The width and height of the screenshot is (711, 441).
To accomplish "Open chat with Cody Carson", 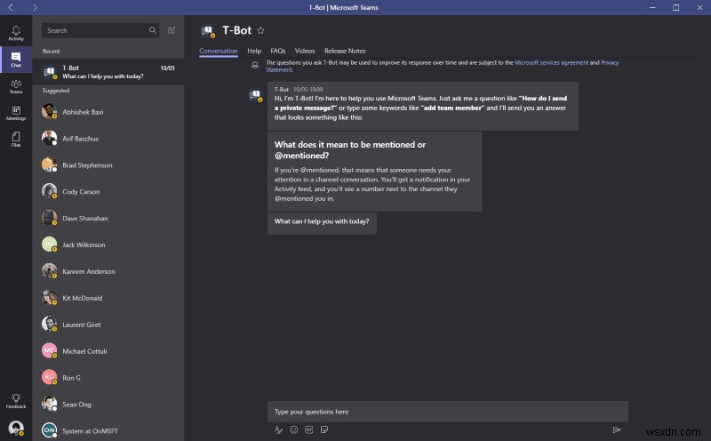I will pos(108,191).
